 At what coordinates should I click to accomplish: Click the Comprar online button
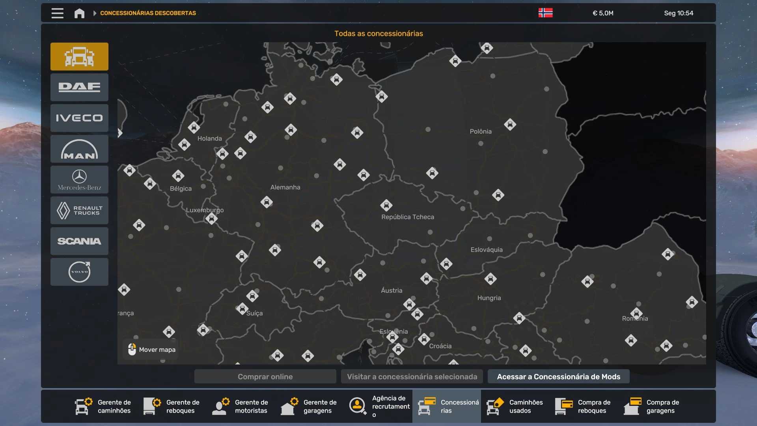click(265, 377)
